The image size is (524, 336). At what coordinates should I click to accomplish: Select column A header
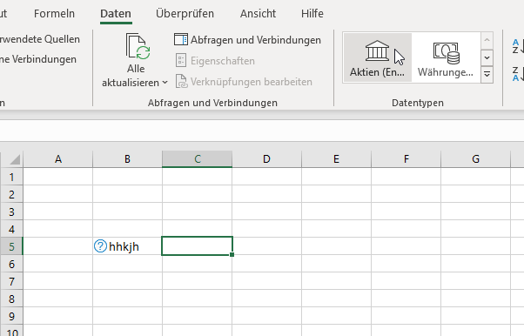[x=58, y=159]
